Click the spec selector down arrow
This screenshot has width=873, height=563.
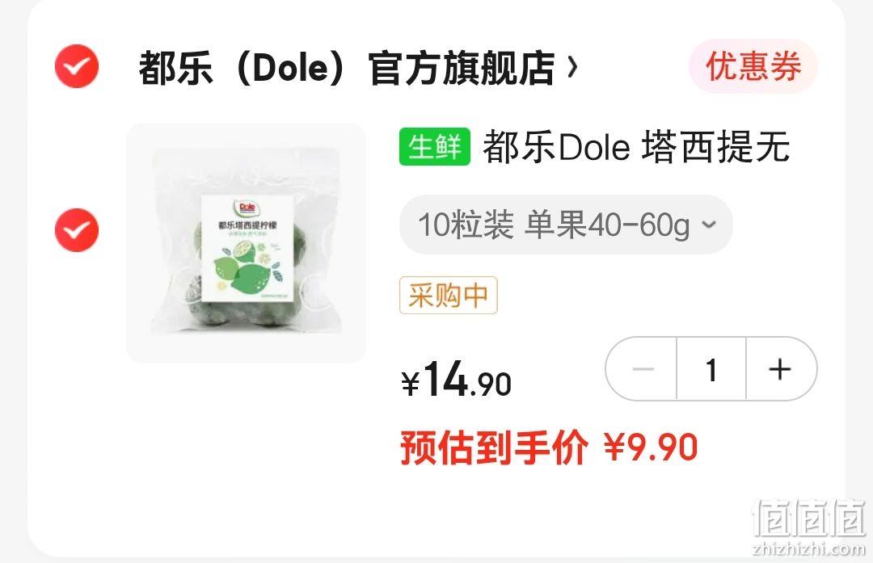pyautogui.click(x=709, y=225)
